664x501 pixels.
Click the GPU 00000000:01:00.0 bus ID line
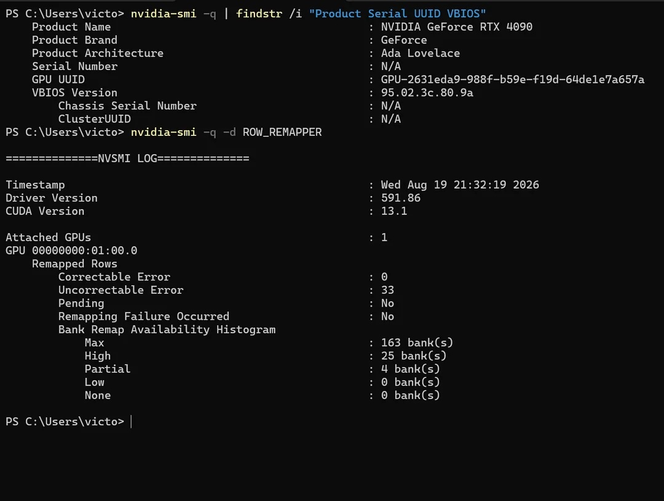point(71,251)
